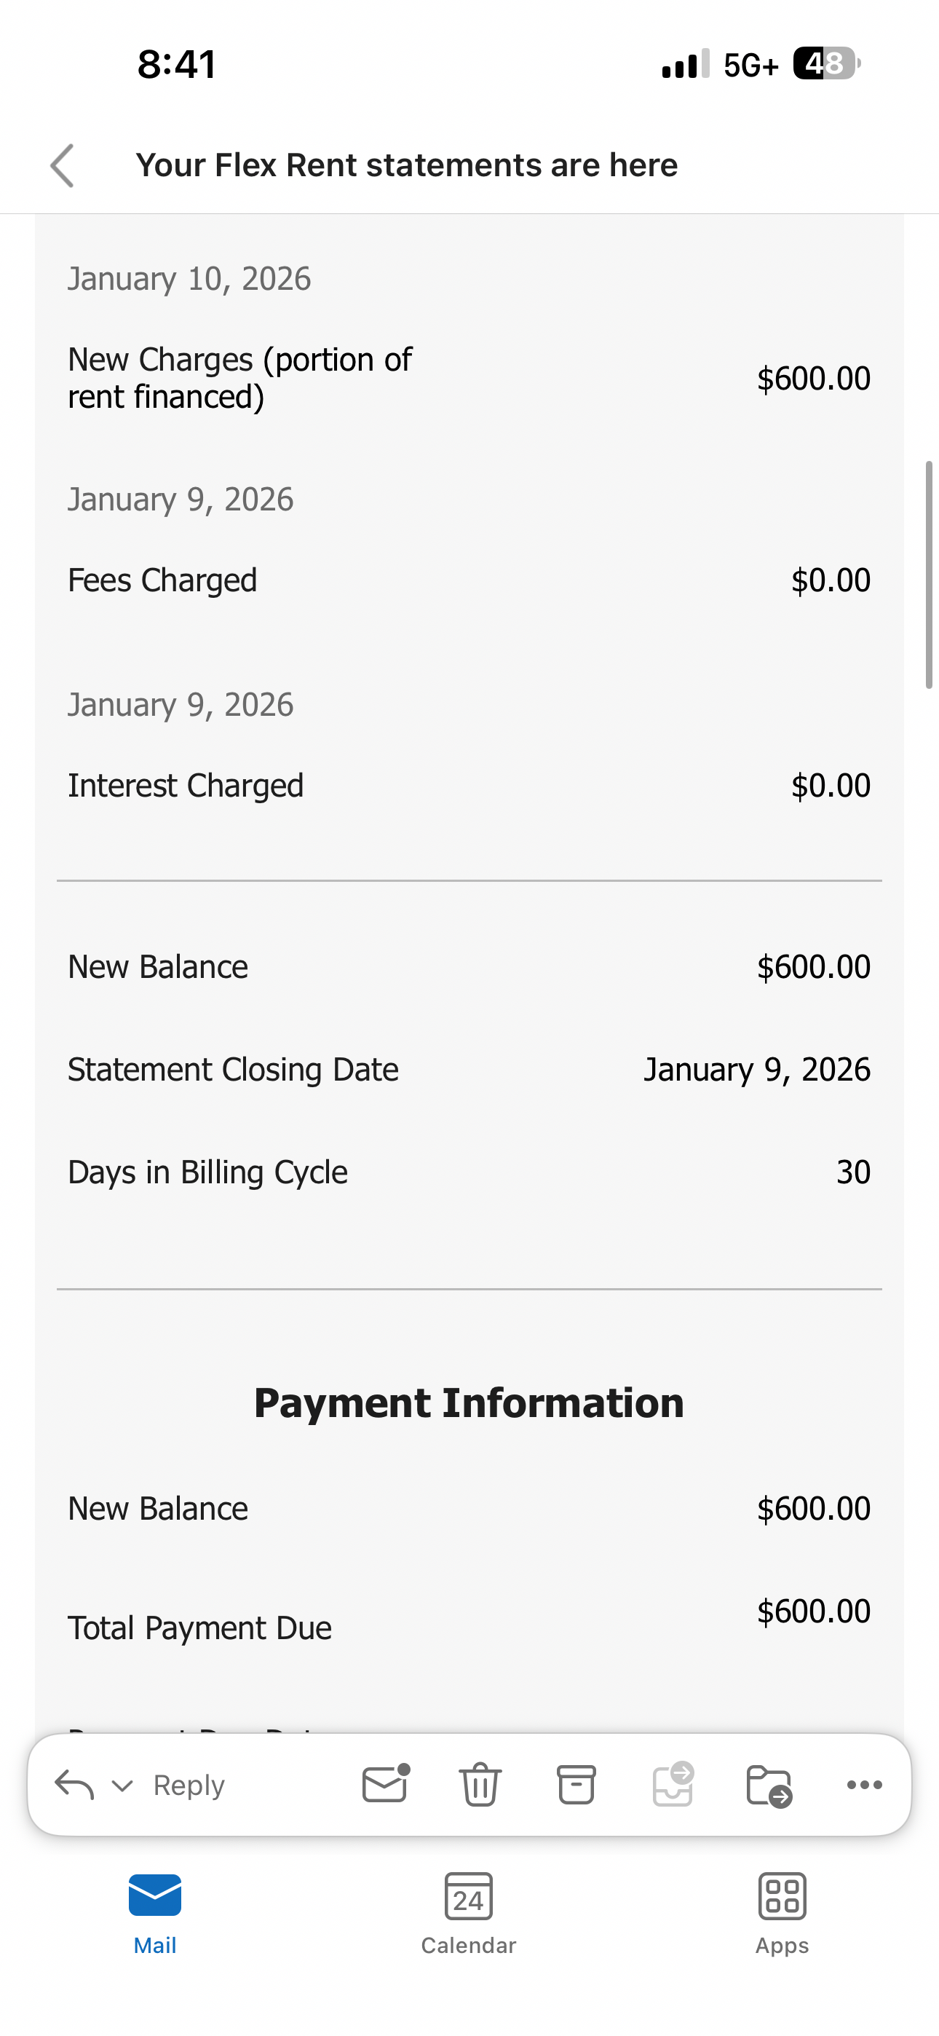
Task: Tap the email subject title
Action: pos(406,165)
